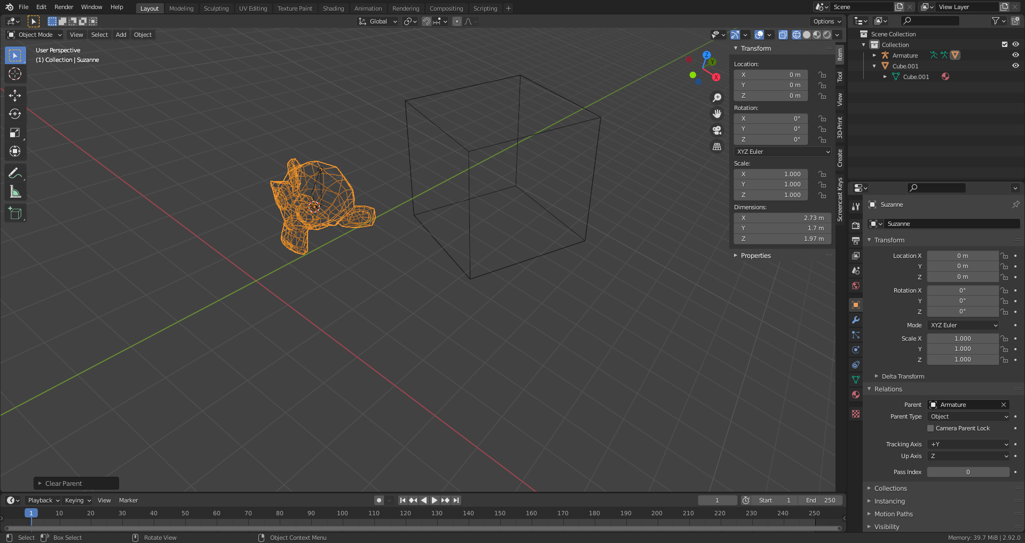Click the Options button in viewport header
1025x543 pixels.
[826, 21]
